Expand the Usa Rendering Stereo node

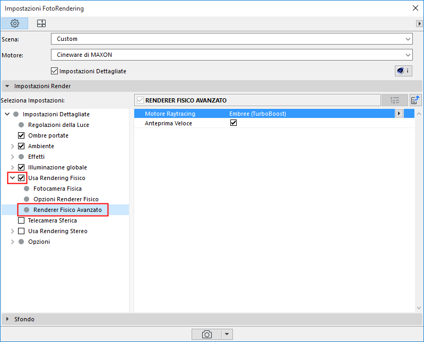(12, 231)
